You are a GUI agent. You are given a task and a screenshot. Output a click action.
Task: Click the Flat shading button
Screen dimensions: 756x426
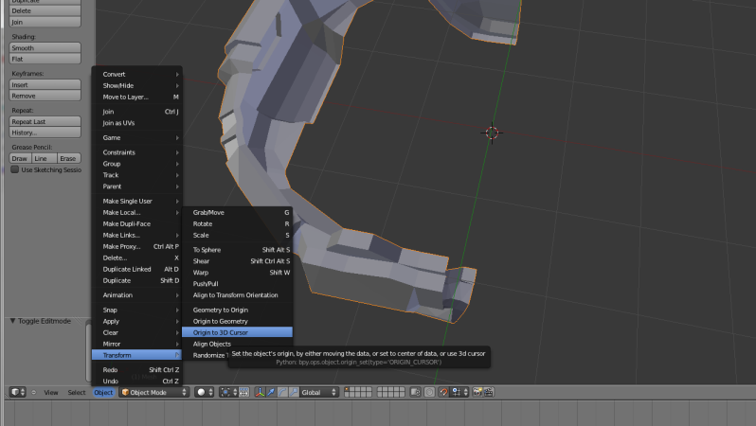click(x=45, y=59)
